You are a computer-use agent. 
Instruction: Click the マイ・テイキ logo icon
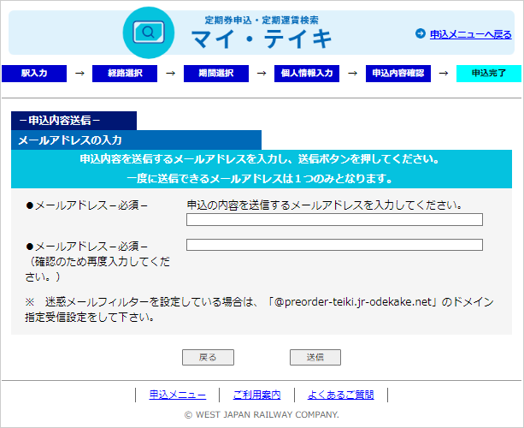pyautogui.click(x=149, y=33)
